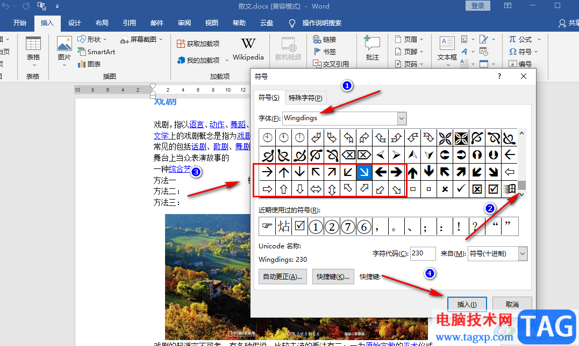Click the 插入 insert button in dialog
The width and height of the screenshot is (579, 346).
(x=467, y=304)
